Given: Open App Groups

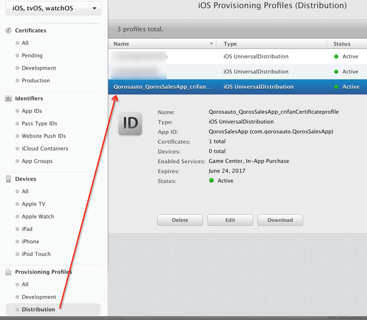Looking at the screenshot, I should point(37,161).
